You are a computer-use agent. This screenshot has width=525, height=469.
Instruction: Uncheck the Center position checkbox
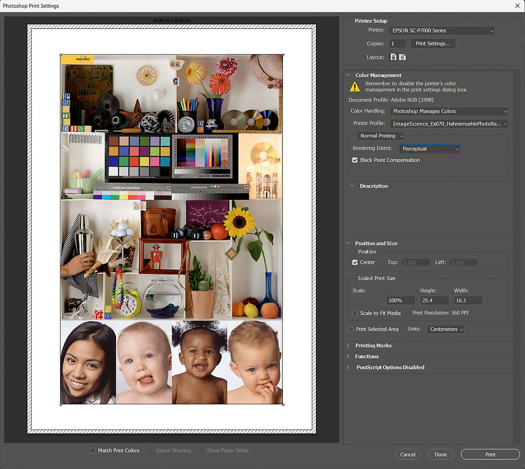click(x=355, y=262)
